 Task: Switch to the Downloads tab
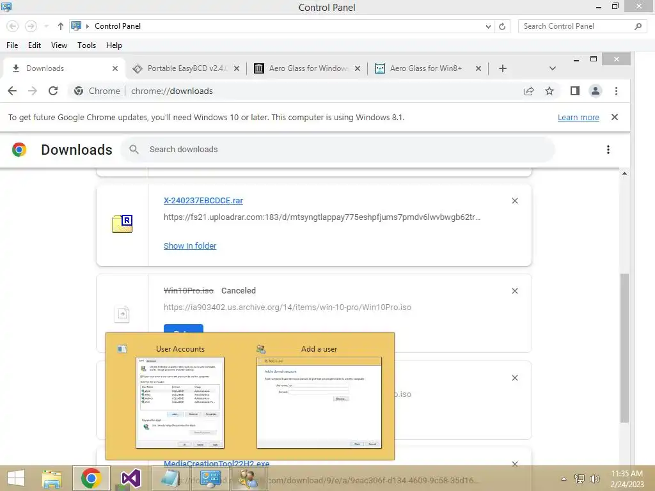63,68
